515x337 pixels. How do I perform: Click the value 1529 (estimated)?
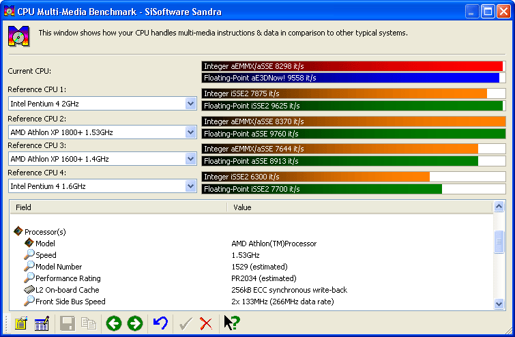259,267
